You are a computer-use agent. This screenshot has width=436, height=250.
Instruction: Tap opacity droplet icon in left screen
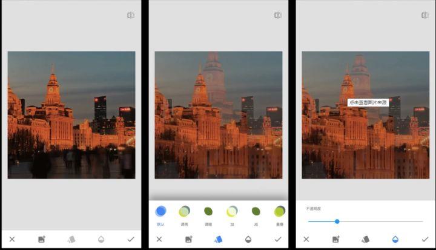[x=101, y=239]
